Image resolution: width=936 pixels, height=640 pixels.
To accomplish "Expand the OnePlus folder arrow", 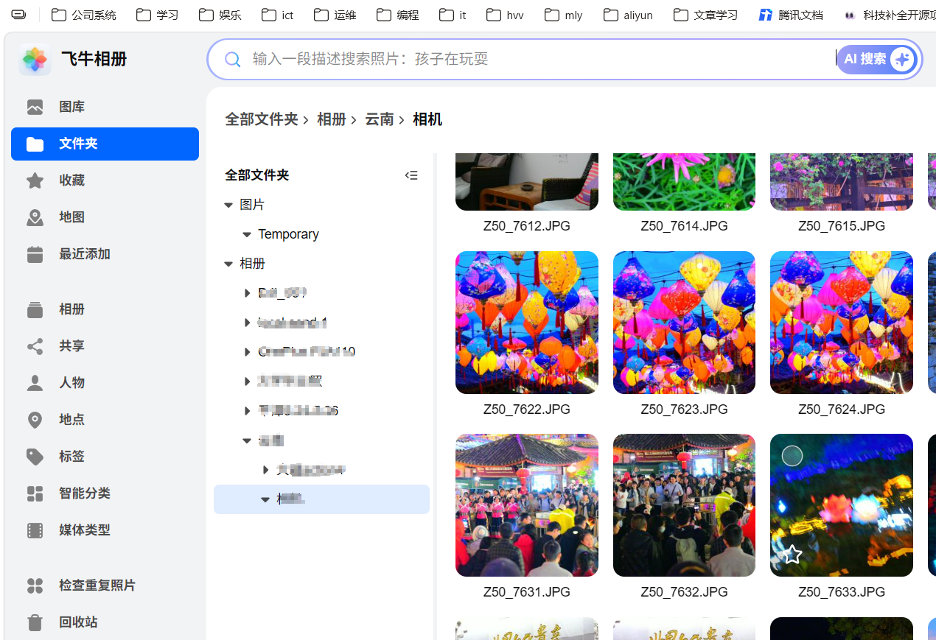I will [247, 352].
